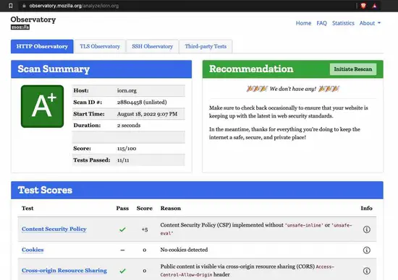This screenshot has height=280, width=398.
Task: Click the +5 score for Content Security Policy
Action: click(145, 229)
